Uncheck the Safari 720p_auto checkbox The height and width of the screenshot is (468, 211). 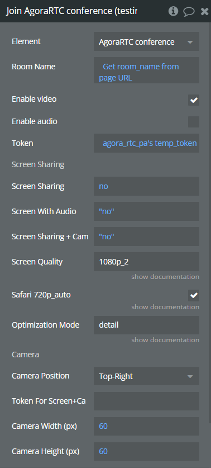pyautogui.click(x=194, y=295)
